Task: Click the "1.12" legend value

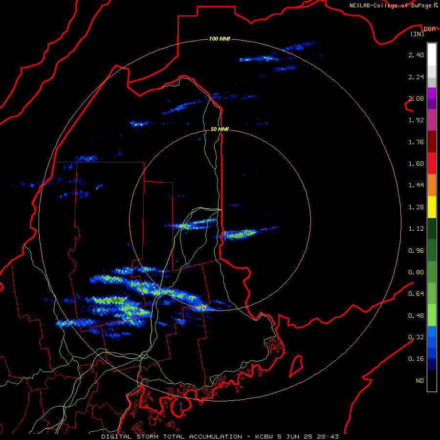Action: (x=416, y=229)
